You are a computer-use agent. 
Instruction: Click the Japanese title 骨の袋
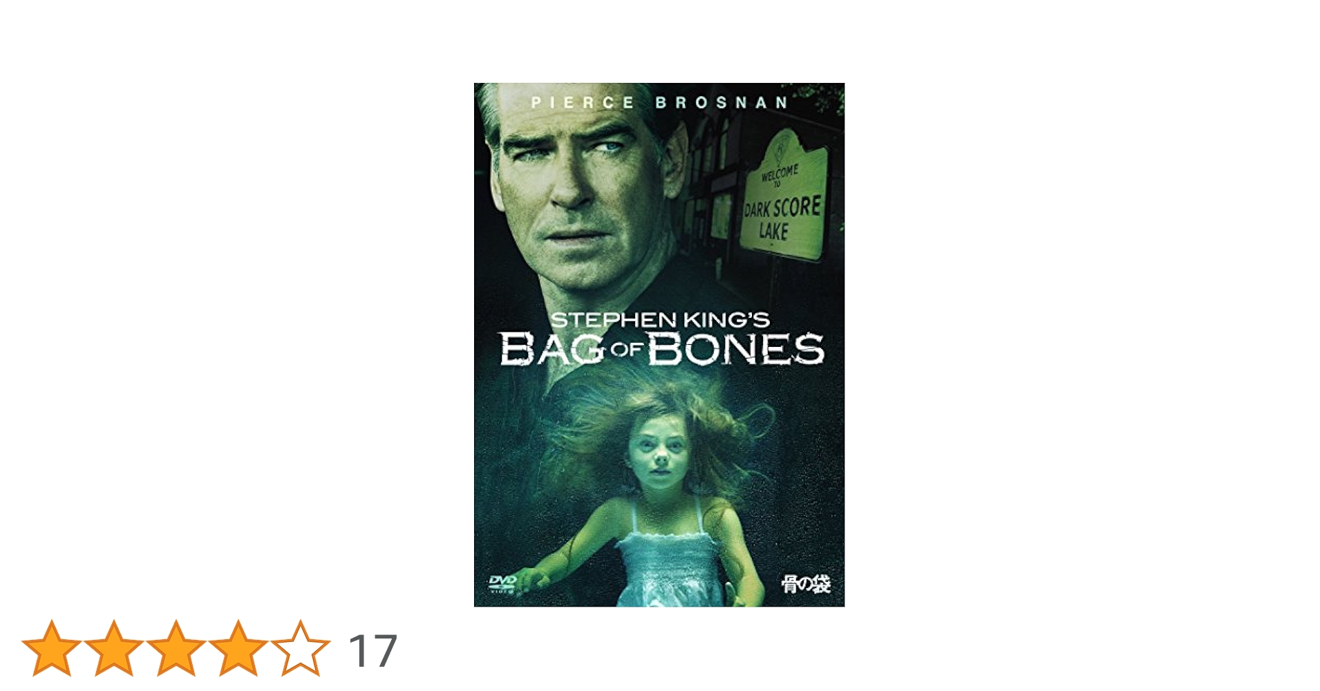(805, 585)
